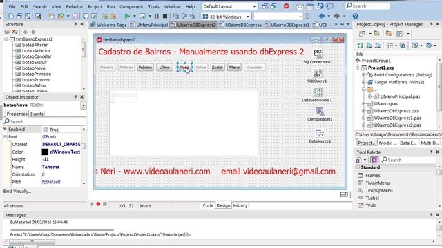Switch to the History view tab
Viewport: 442px width, 248px height.
point(240,205)
